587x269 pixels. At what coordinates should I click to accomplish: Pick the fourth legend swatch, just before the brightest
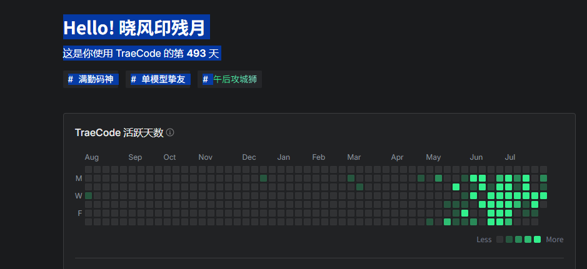(x=528, y=240)
